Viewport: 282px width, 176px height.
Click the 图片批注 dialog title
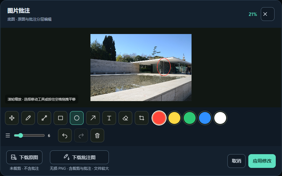point(19,11)
